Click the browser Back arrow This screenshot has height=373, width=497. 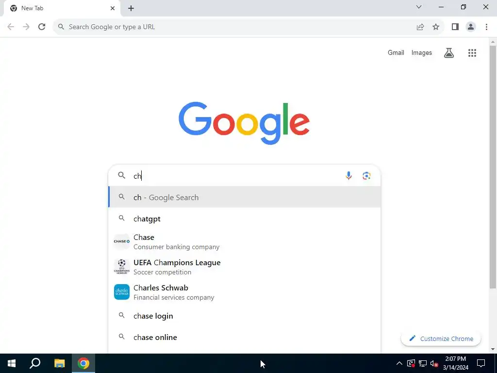[11, 27]
